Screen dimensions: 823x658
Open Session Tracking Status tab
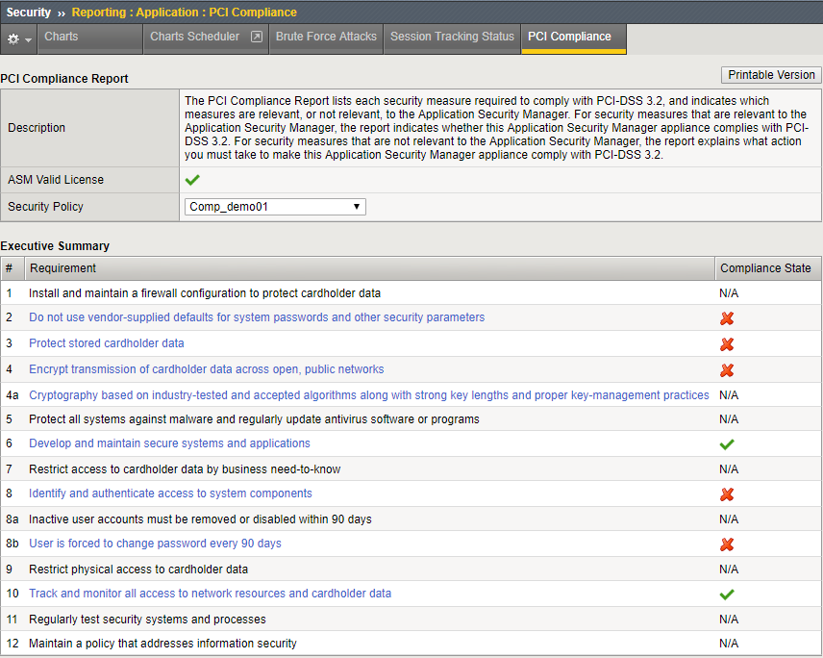pyautogui.click(x=452, y=38)
